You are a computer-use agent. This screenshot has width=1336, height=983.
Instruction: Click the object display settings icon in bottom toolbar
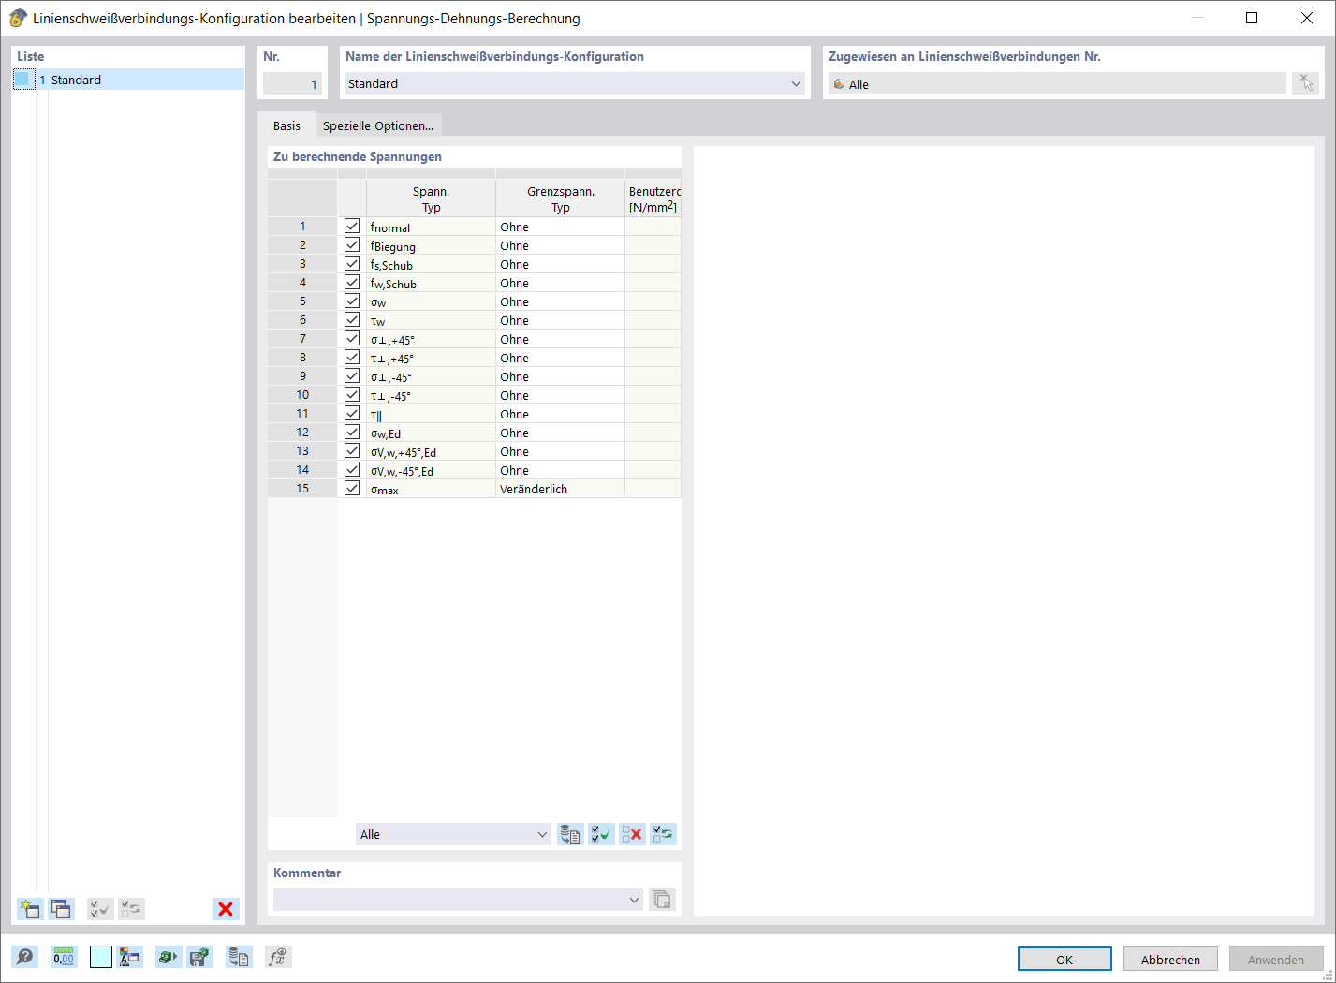(129, 957)
